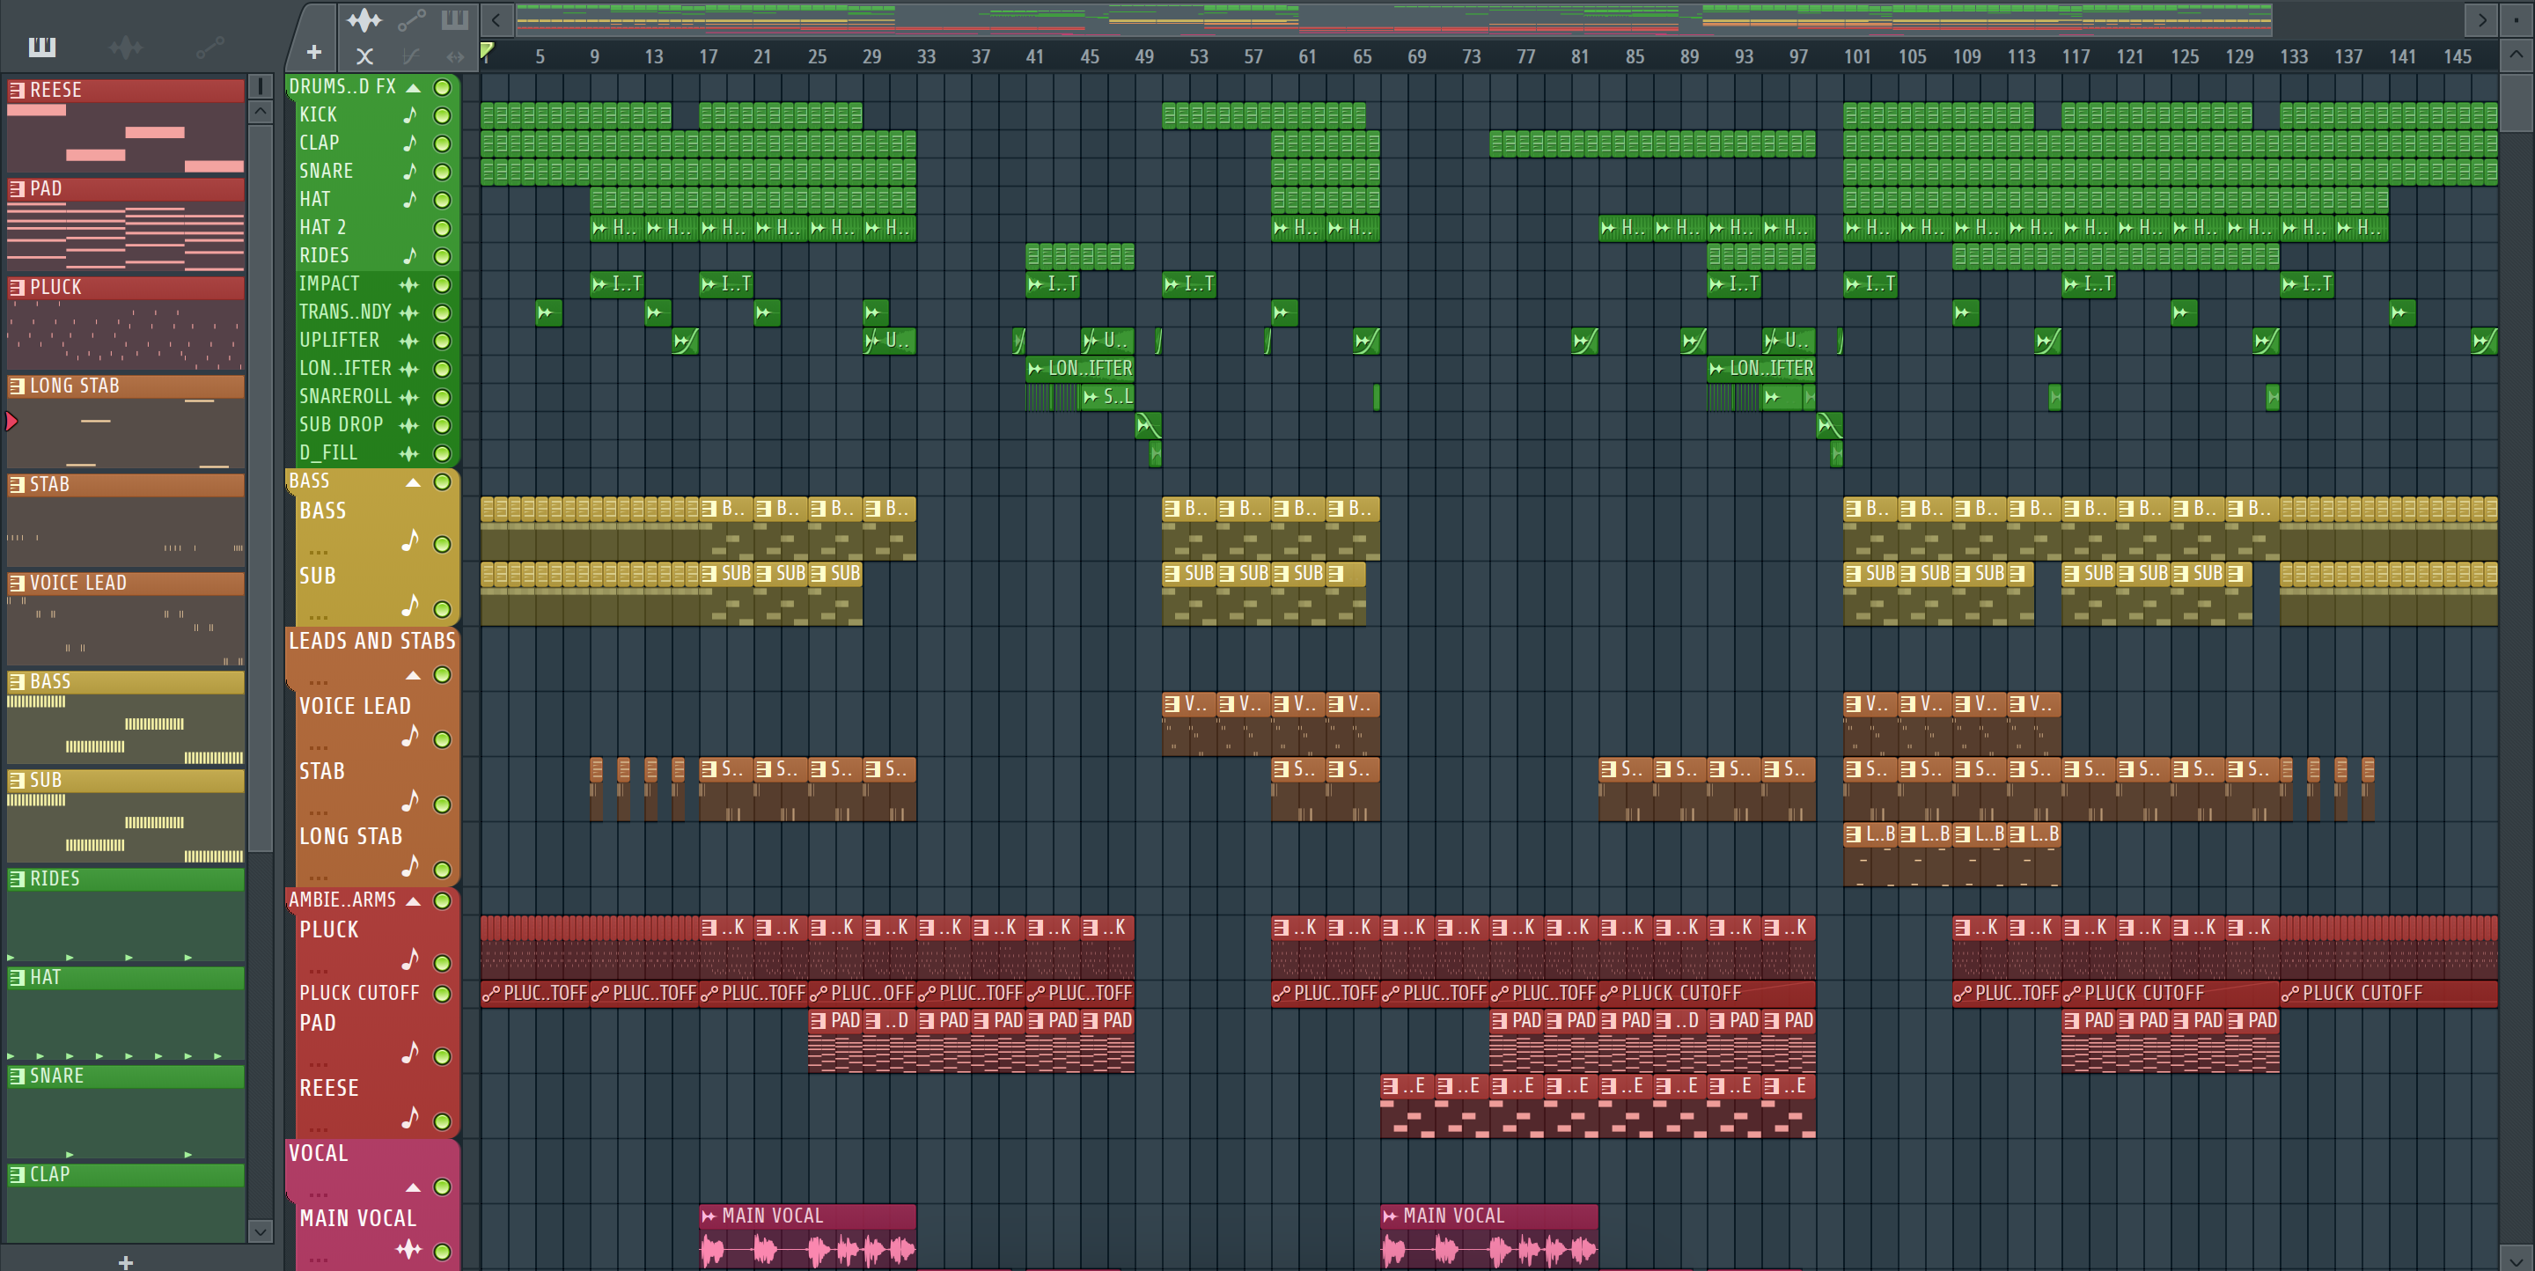Viewport: 2535px width, 1271px height.
Task: Click the picker panel vertical scrollbar thumb
Action: [x=261, y=487]
